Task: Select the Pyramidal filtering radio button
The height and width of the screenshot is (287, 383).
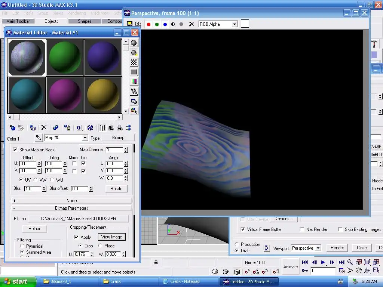Action: coord(22,246)
